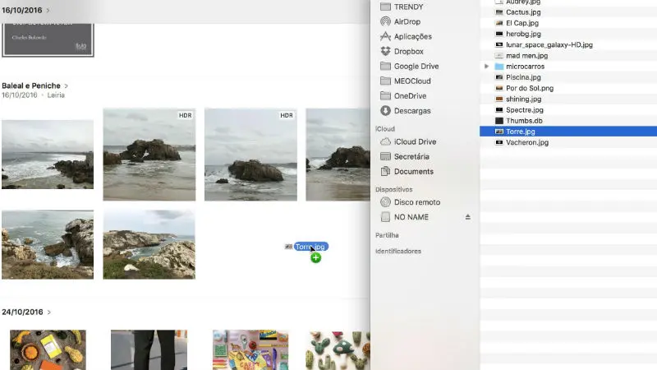Image resolution: width=657 pixels, height=370 pixels.
Task: Open Baleal e Peniche moment chevron
Action: [x=67, y=86]
